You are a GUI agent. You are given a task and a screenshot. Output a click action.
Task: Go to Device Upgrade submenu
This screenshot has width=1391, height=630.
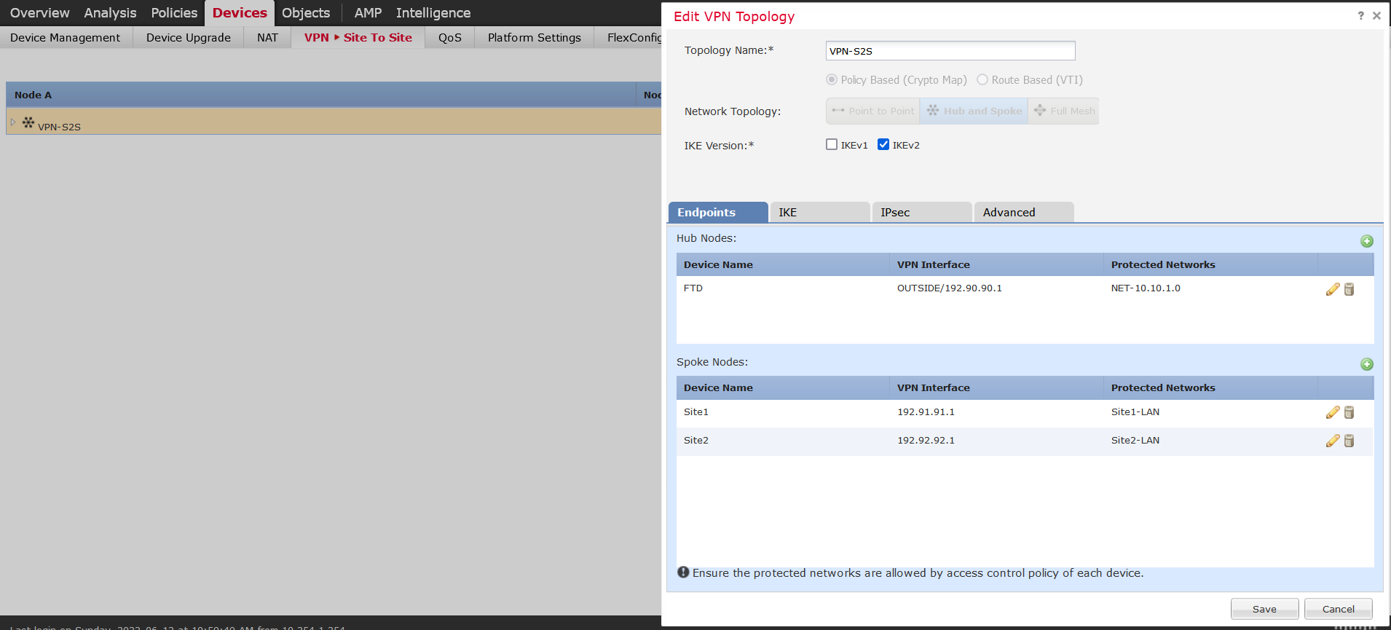[189, 37]
